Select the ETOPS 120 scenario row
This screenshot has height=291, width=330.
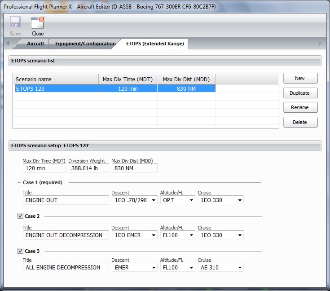[115, 88]
